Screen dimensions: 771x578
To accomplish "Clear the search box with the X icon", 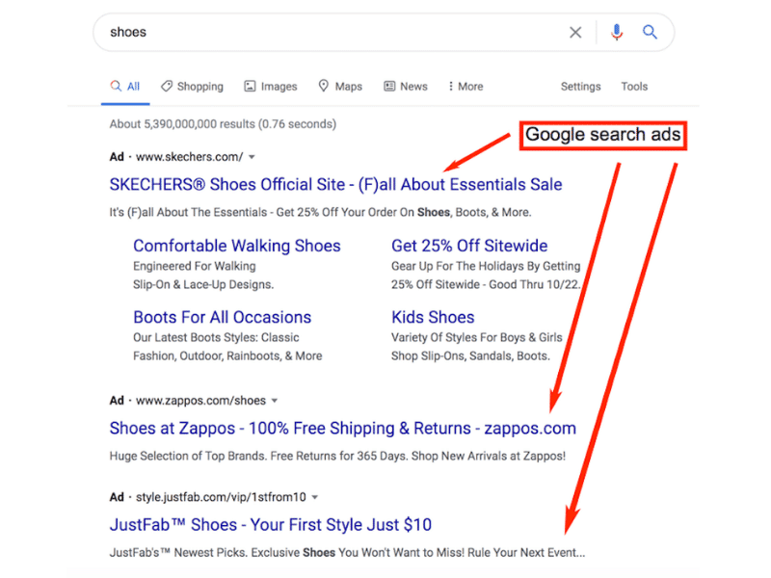I will click(575, 33).
